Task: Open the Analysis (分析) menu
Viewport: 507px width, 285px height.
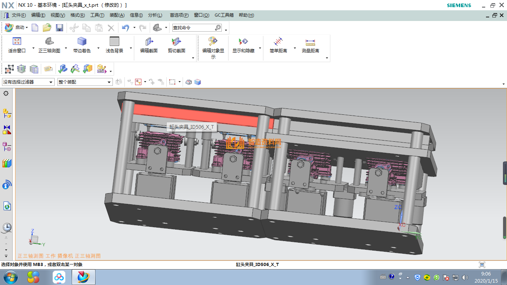Action: click(155, 15)
